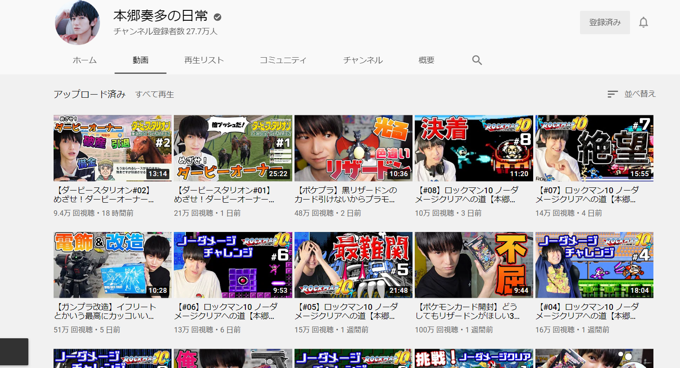Click the 21:48 duration badge
The image size is (680, 368).
(399, 291)
